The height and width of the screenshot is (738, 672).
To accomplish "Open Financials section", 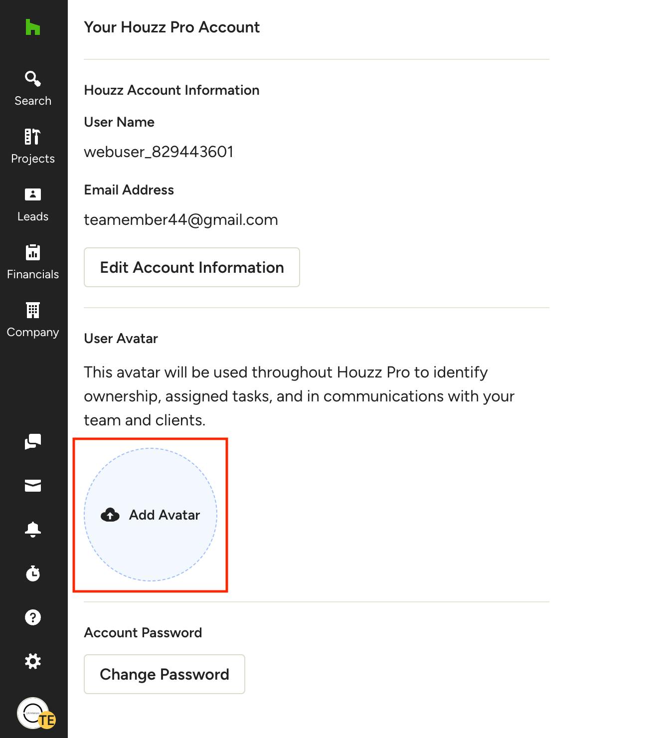I will pyautogui.click(x=33, y=262).
